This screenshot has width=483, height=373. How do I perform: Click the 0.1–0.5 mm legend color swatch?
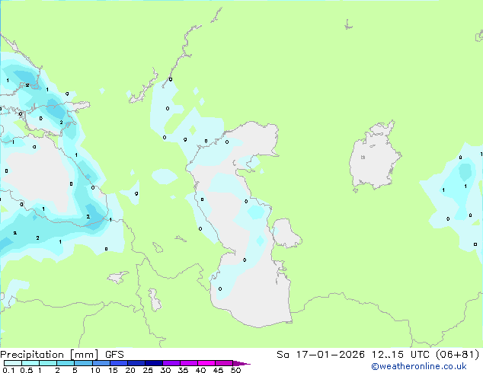click(x=13, y=363)
